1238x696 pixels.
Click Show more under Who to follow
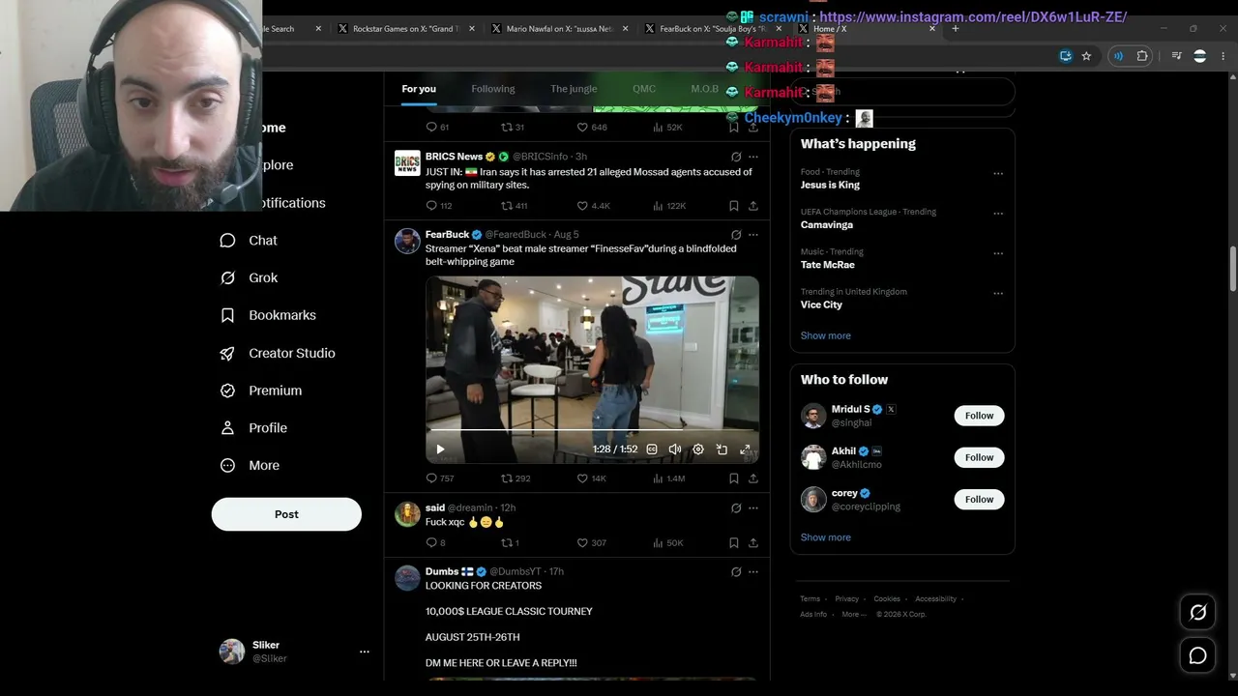pyautogui.click(x=825, y=537)
